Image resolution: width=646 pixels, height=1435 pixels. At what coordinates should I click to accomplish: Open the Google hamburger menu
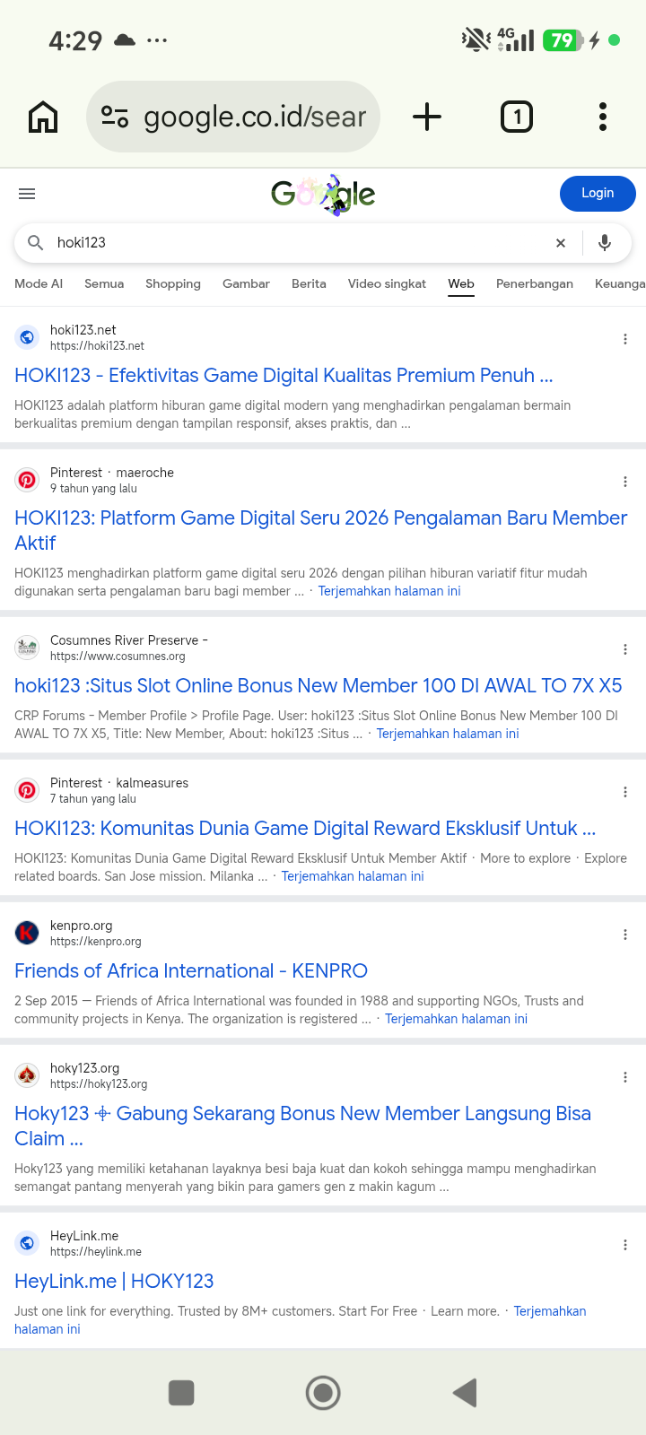[x=27, y=194]
